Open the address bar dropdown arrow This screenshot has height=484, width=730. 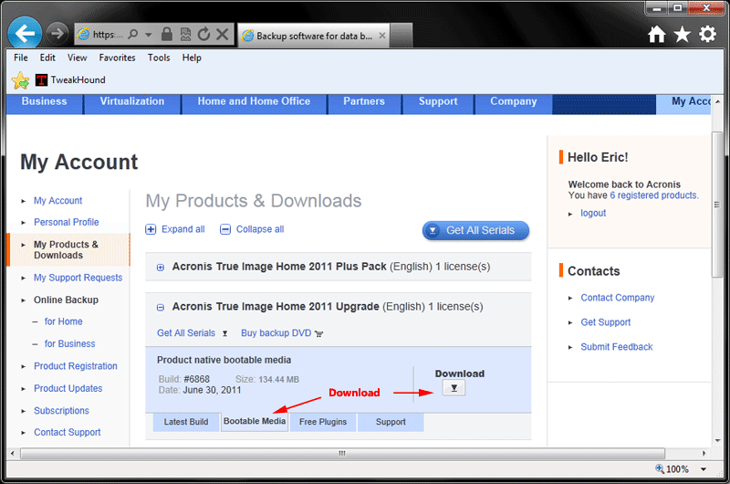click(148, 35)
